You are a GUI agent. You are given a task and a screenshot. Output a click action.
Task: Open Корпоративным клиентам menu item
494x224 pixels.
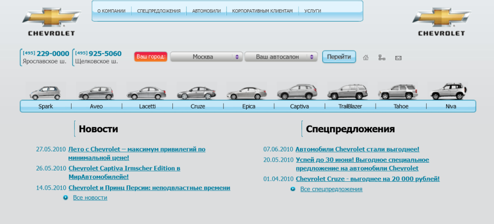(x=262, y=11)
